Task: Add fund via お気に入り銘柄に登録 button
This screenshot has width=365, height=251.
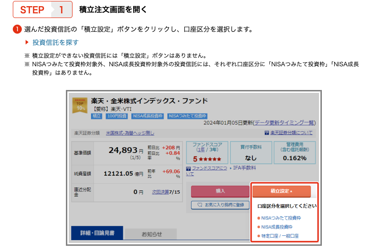Action: pos(220,205)
